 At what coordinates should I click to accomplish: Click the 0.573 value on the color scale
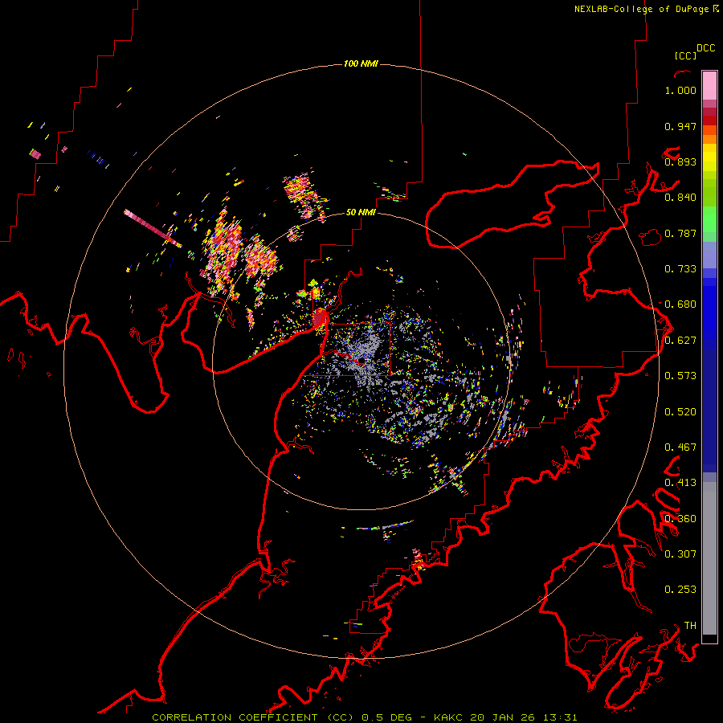(x=680, y=376)
